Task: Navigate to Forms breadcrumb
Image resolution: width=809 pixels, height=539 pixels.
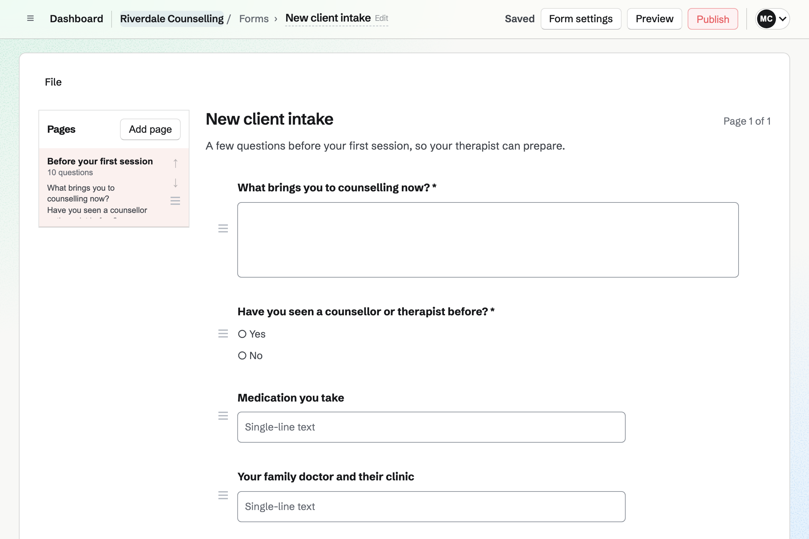Action: click(254, 19)
